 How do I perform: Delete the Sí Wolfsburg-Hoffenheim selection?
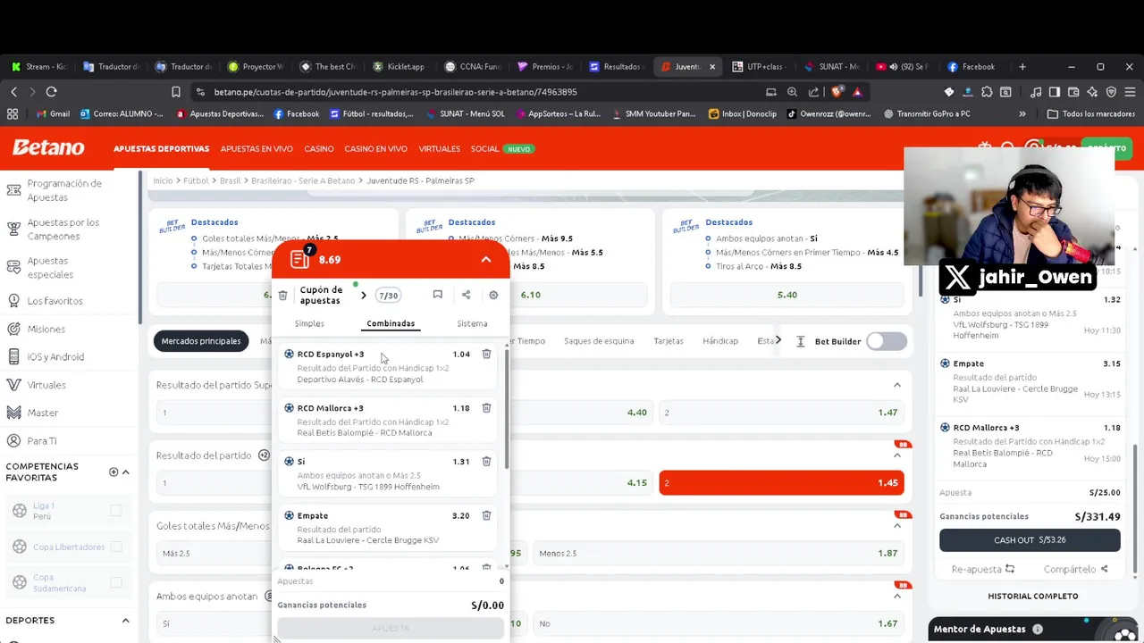point(486,462)
